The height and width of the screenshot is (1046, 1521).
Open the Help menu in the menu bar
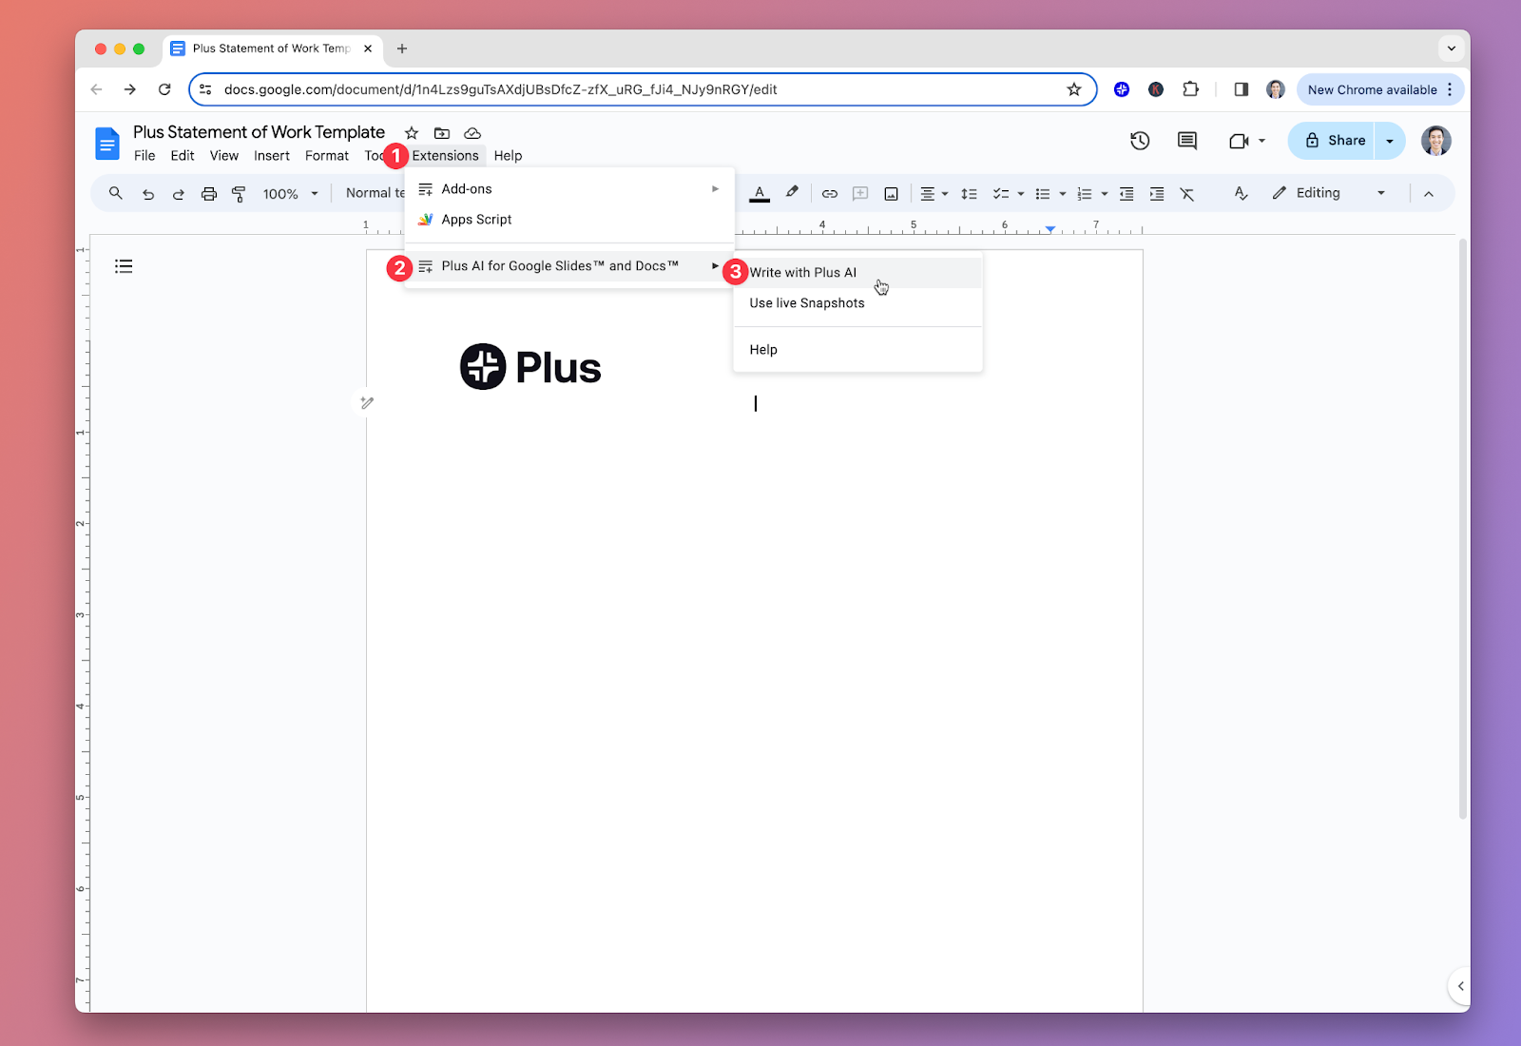[508, 156]
